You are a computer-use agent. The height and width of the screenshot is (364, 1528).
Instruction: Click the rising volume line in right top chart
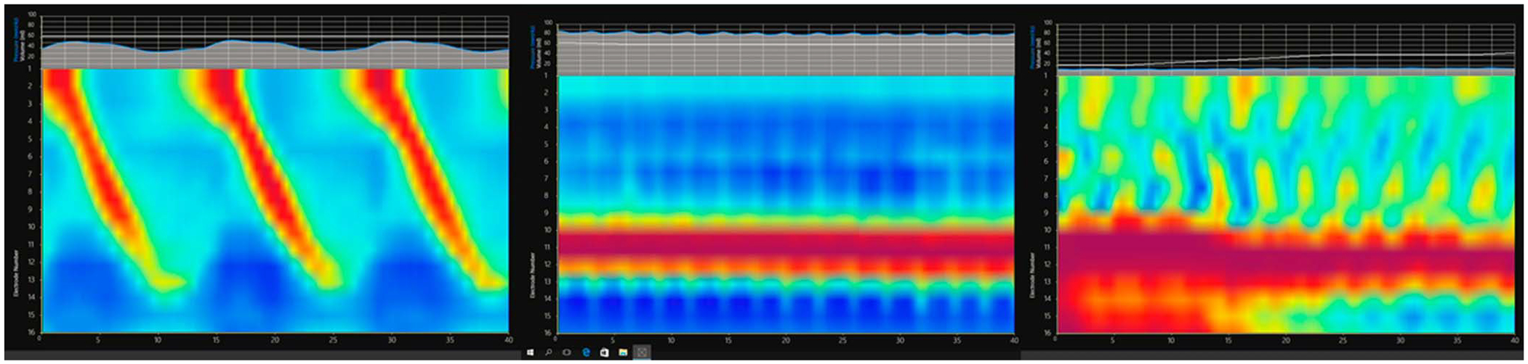pos(1273,58)
